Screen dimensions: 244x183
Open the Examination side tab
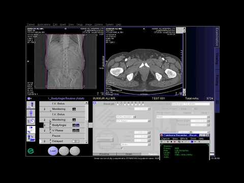click(x=217, y=37)
